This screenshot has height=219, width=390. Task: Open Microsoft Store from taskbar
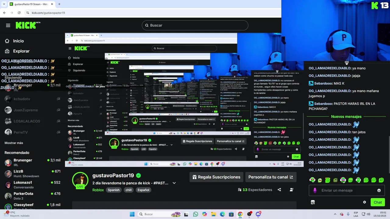click(231, 214)
